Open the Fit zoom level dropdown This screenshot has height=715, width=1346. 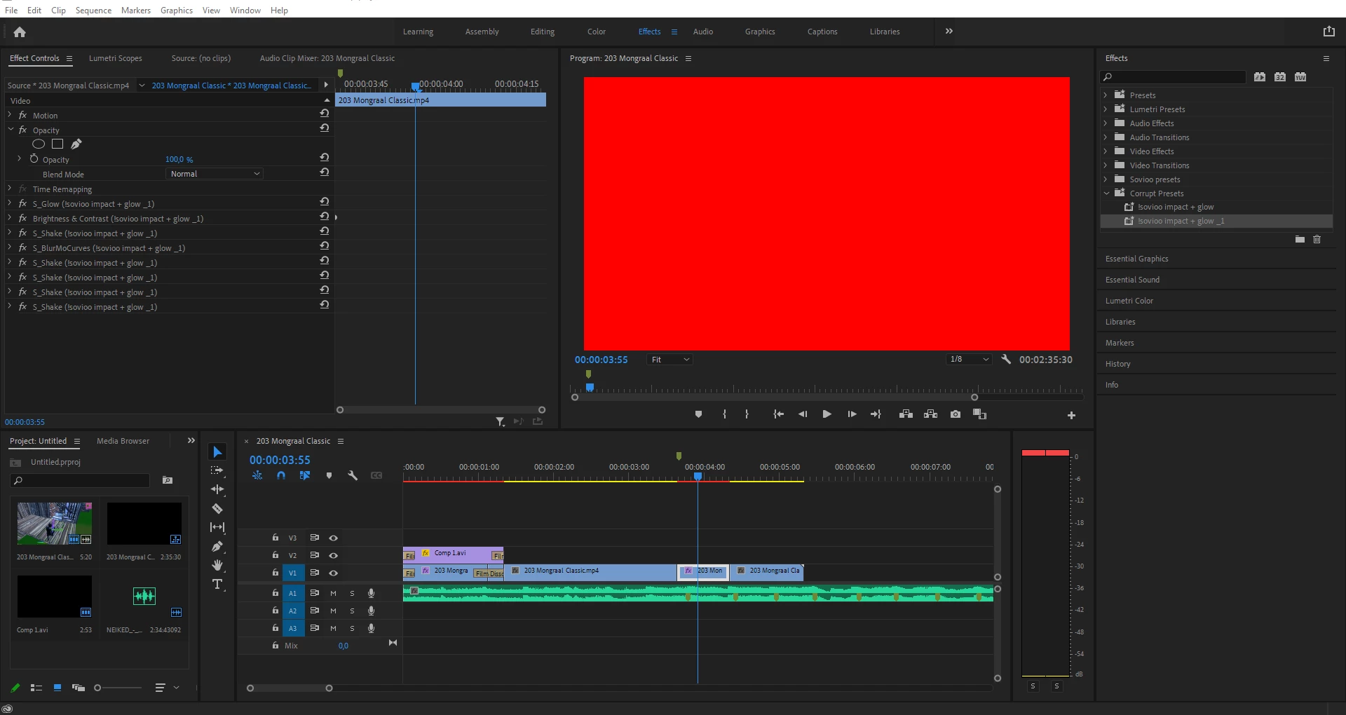tap(670, 360)
